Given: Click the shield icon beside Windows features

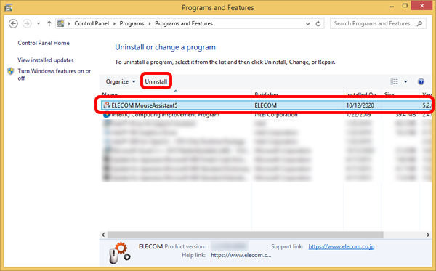Looking at the screenshot, I should [11, 71].
